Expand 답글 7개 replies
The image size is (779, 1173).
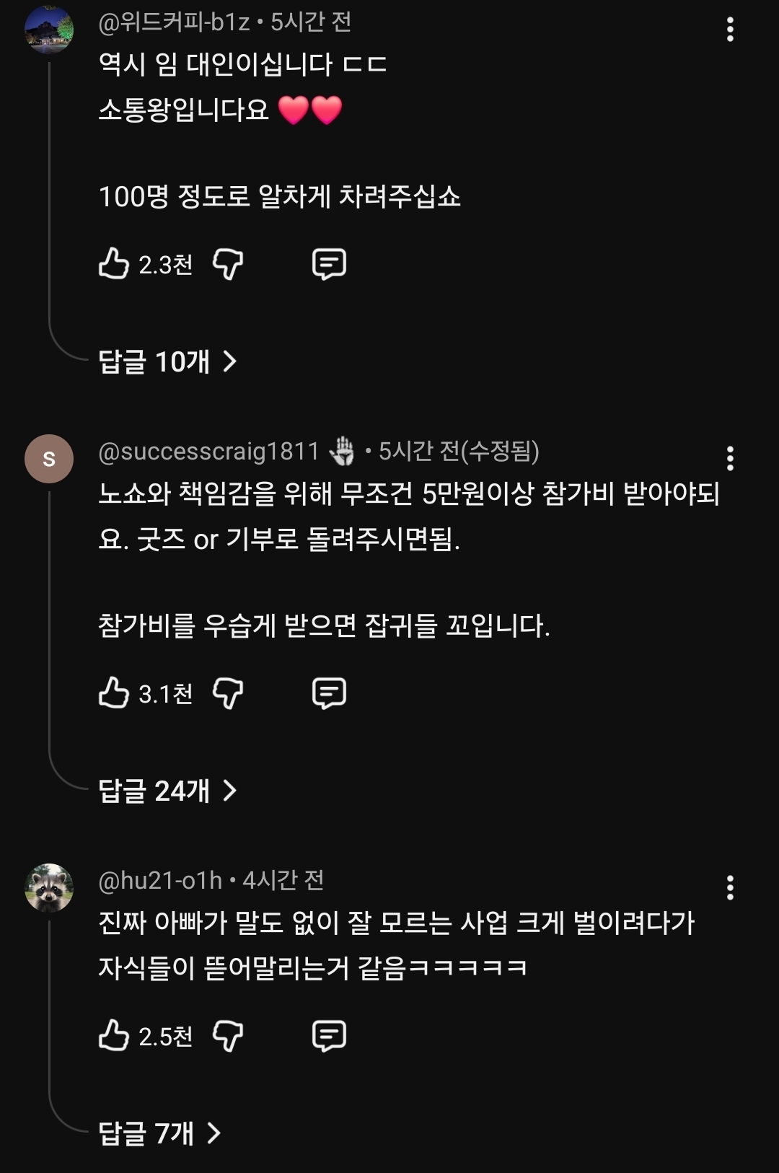click(159, 1133)
